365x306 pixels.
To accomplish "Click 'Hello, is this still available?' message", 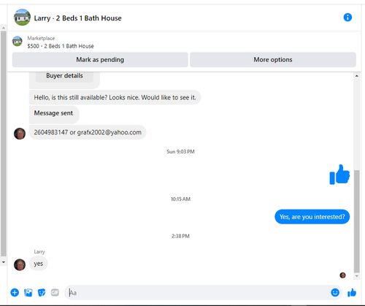I will (x=115, y=97).
